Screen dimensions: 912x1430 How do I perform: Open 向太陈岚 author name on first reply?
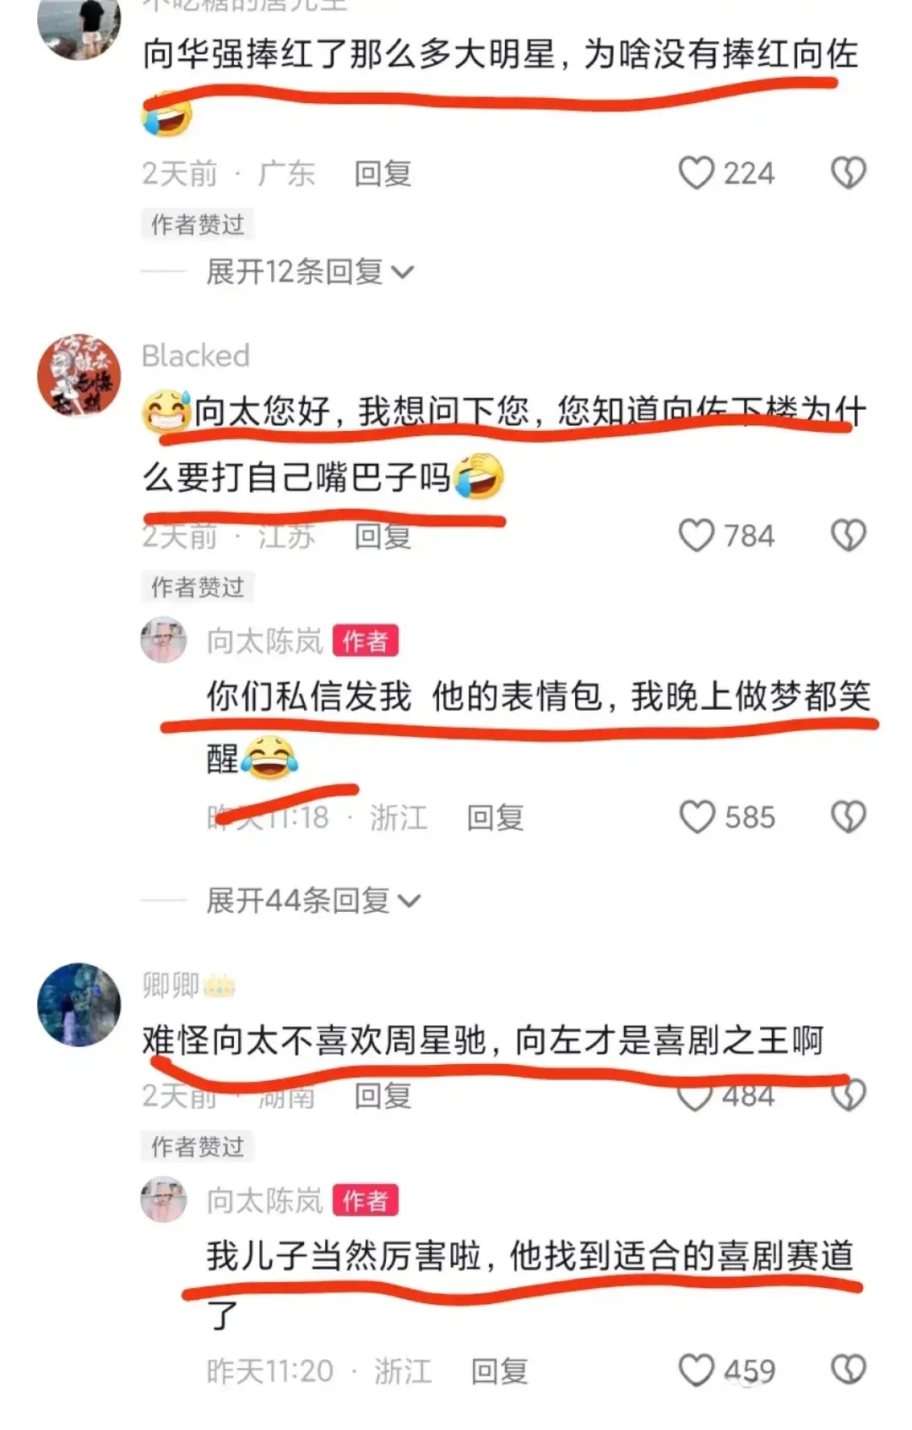265,641
